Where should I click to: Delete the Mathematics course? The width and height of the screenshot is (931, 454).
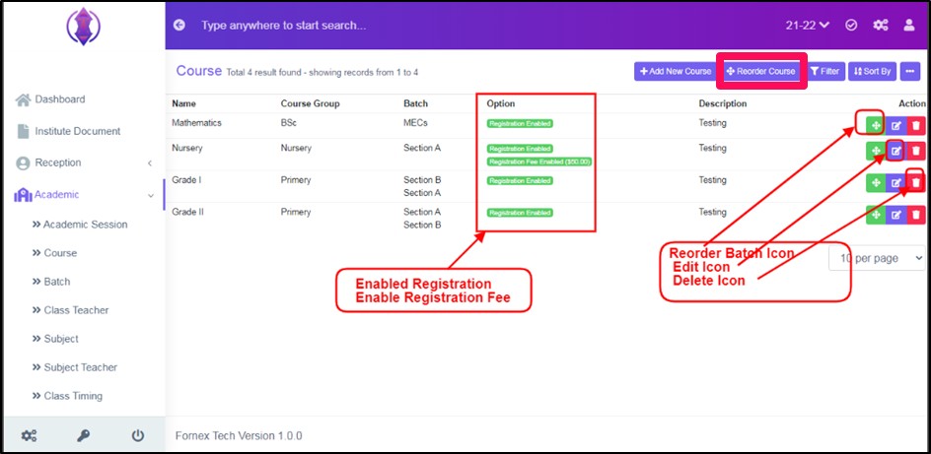point(916,126)
